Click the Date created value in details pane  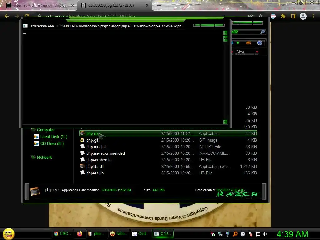[x=230, y=190]
